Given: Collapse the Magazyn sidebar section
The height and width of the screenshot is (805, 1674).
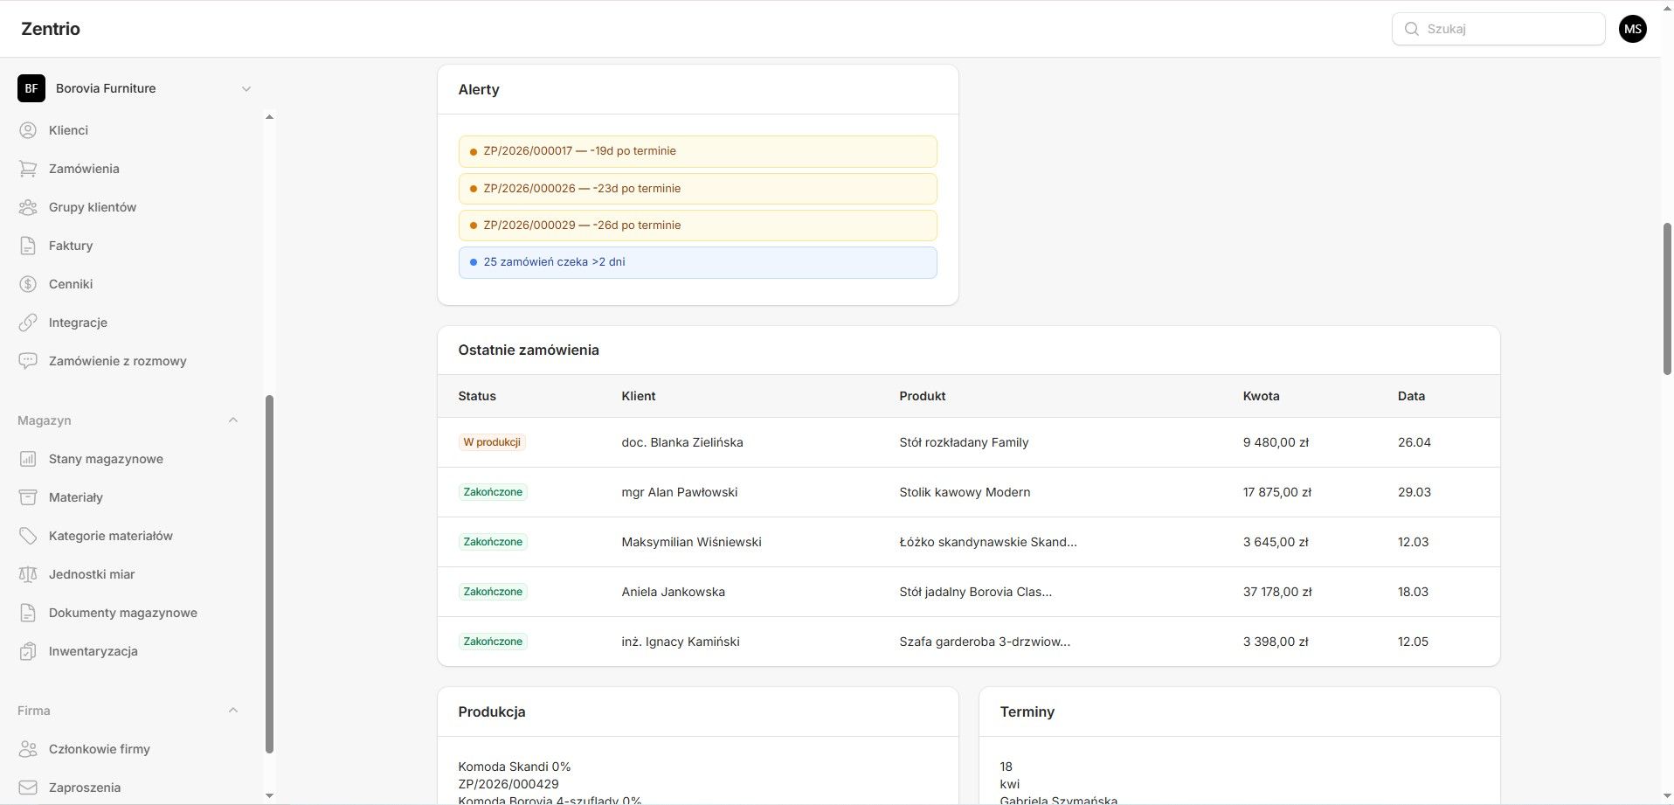Looking at the screenshot, I should click(233, 420).
